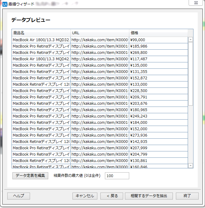Select the price cell ¥228,500
205x208 pixels.
click(159, 91)
